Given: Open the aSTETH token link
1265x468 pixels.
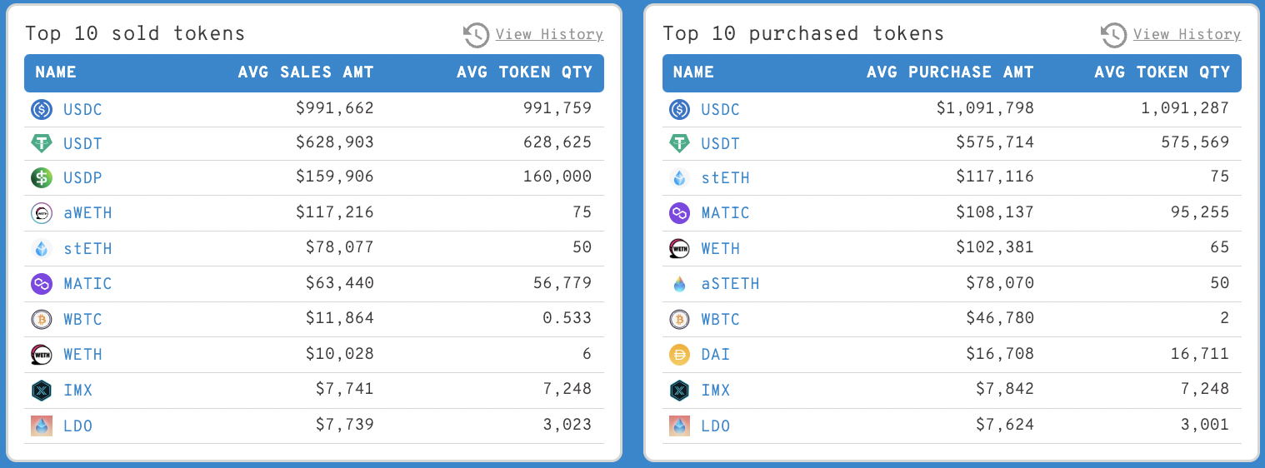Looking at the screenshot, I should pyautogui.click(x=730, y=284).
